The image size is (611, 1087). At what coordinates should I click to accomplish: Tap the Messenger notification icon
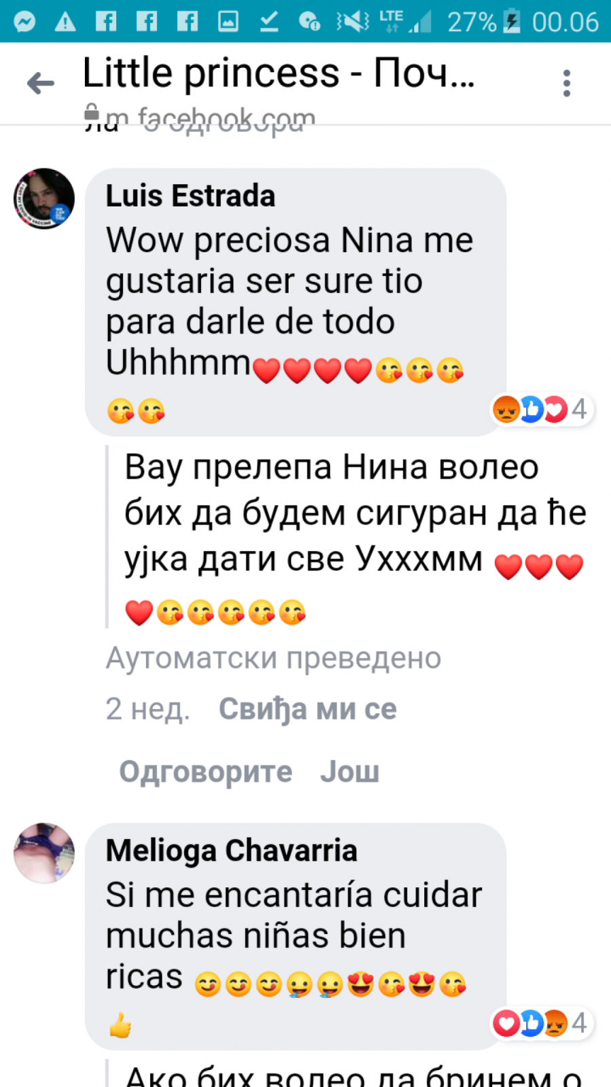point(24,22)
